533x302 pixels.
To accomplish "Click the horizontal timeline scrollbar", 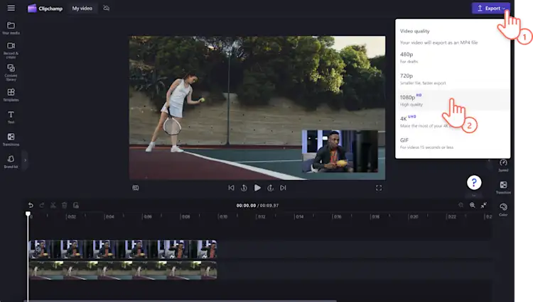I will pyautogui.click(x=182, y=301).
